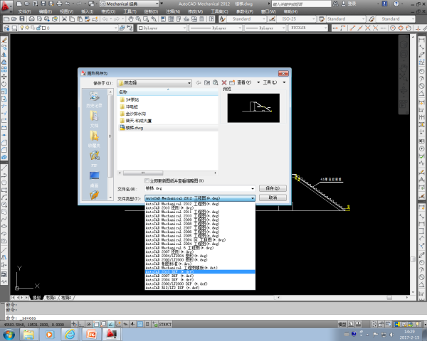
Task: Open Desktop (桌面) in places sidebar
Action: tap(94, 179)
